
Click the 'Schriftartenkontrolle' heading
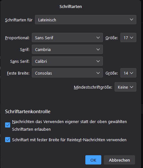28,112
